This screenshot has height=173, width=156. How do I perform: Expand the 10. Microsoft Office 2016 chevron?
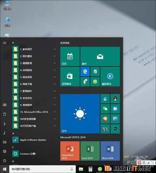tap(55, 112)
